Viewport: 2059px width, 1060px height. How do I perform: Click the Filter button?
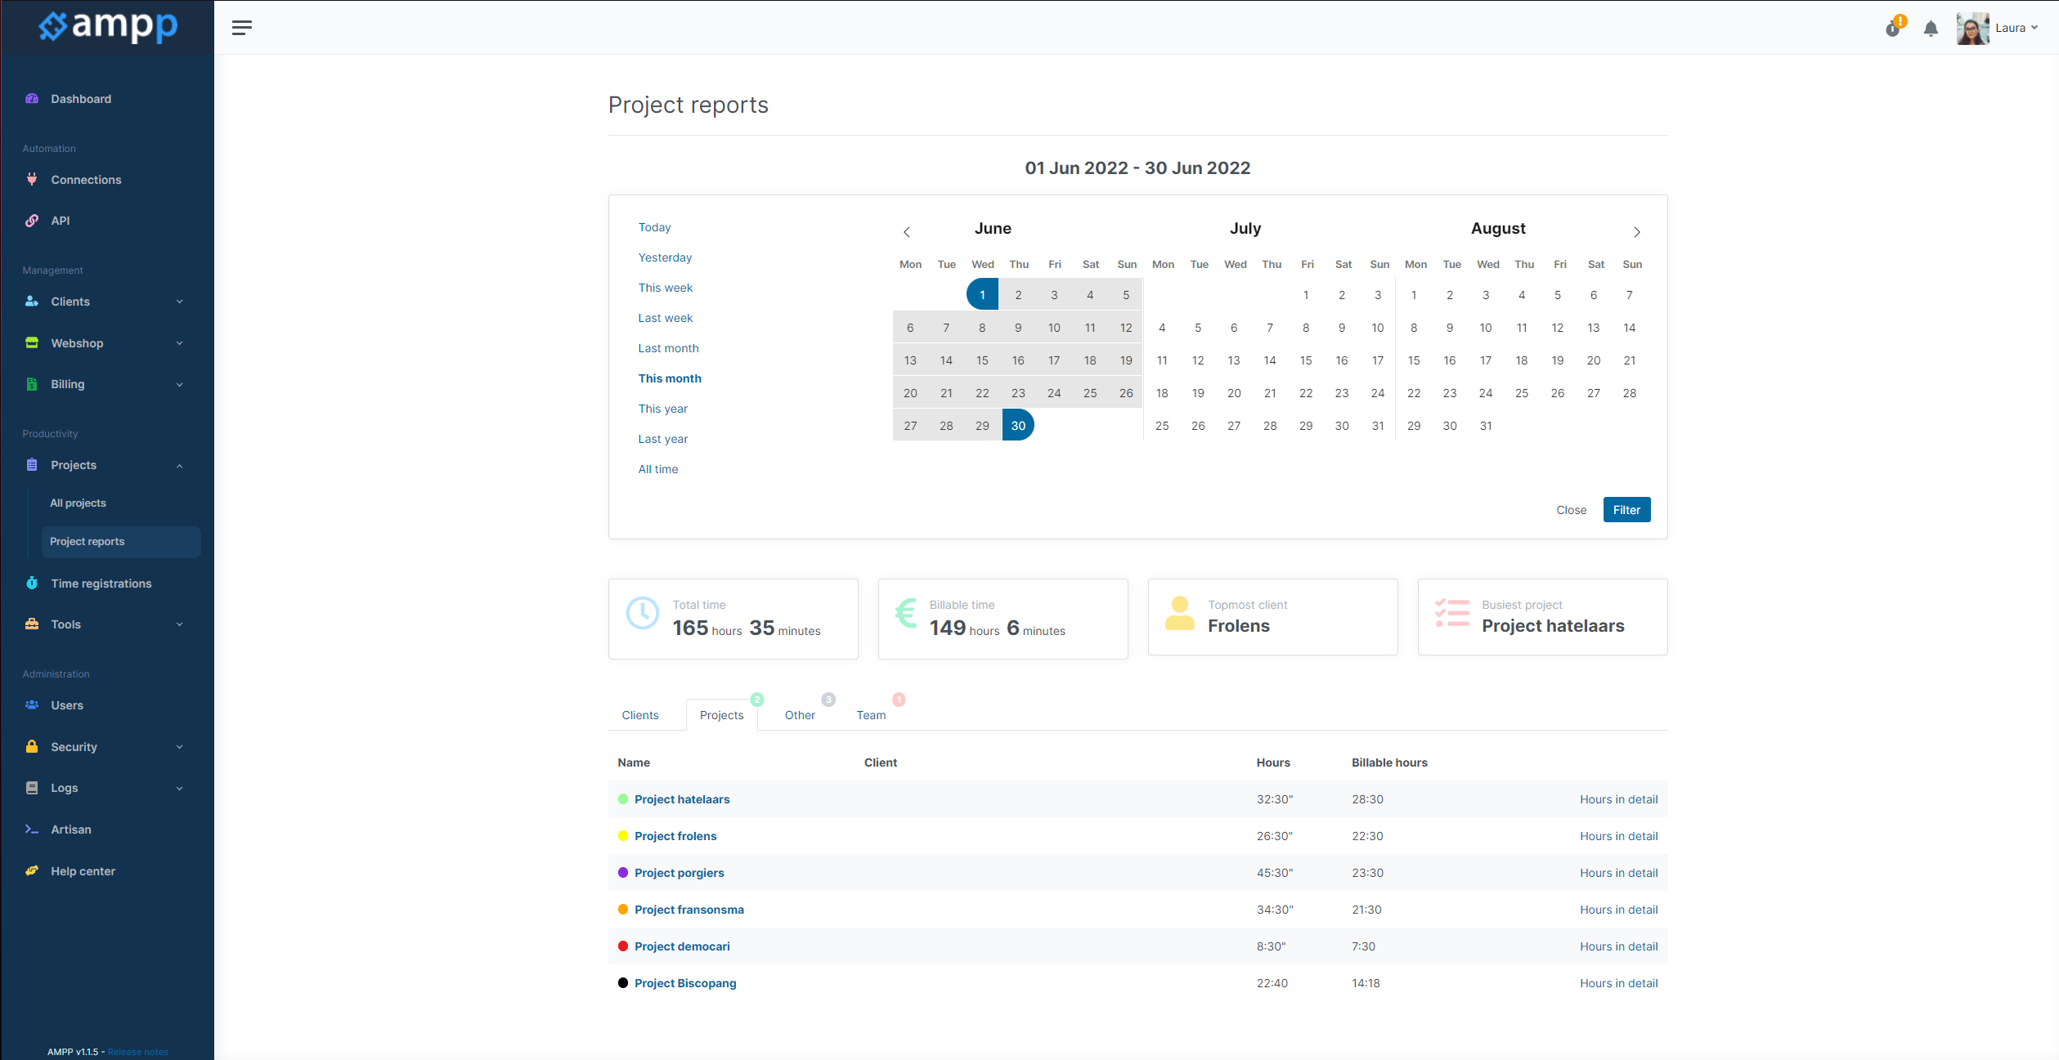click(1626, 510)
